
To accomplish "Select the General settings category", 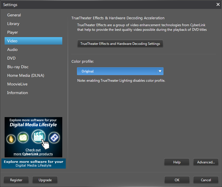I will tap(14, 15).
